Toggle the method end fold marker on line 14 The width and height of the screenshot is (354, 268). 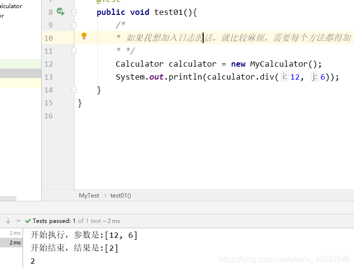[x=74, y=90]
